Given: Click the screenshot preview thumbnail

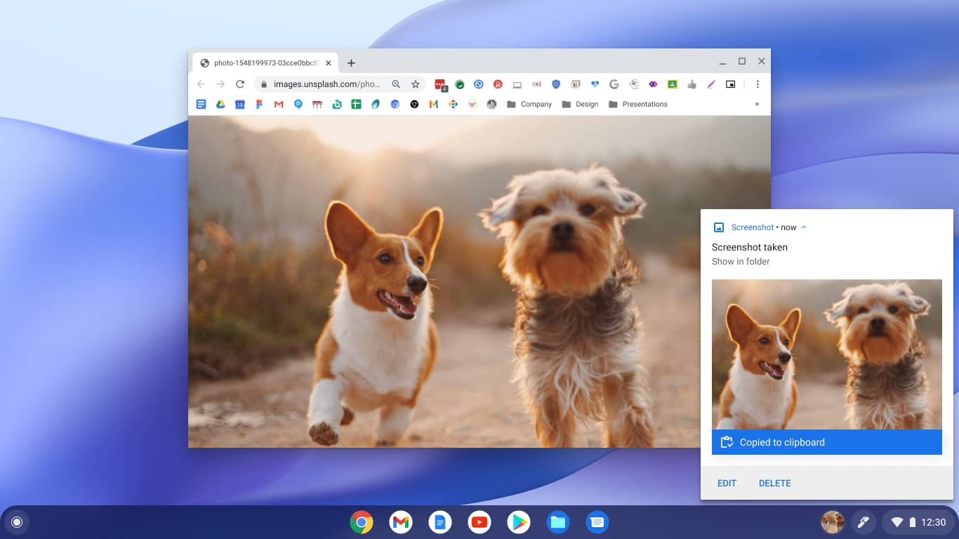Looking at the screenshot, I should [x=827, y=354].
